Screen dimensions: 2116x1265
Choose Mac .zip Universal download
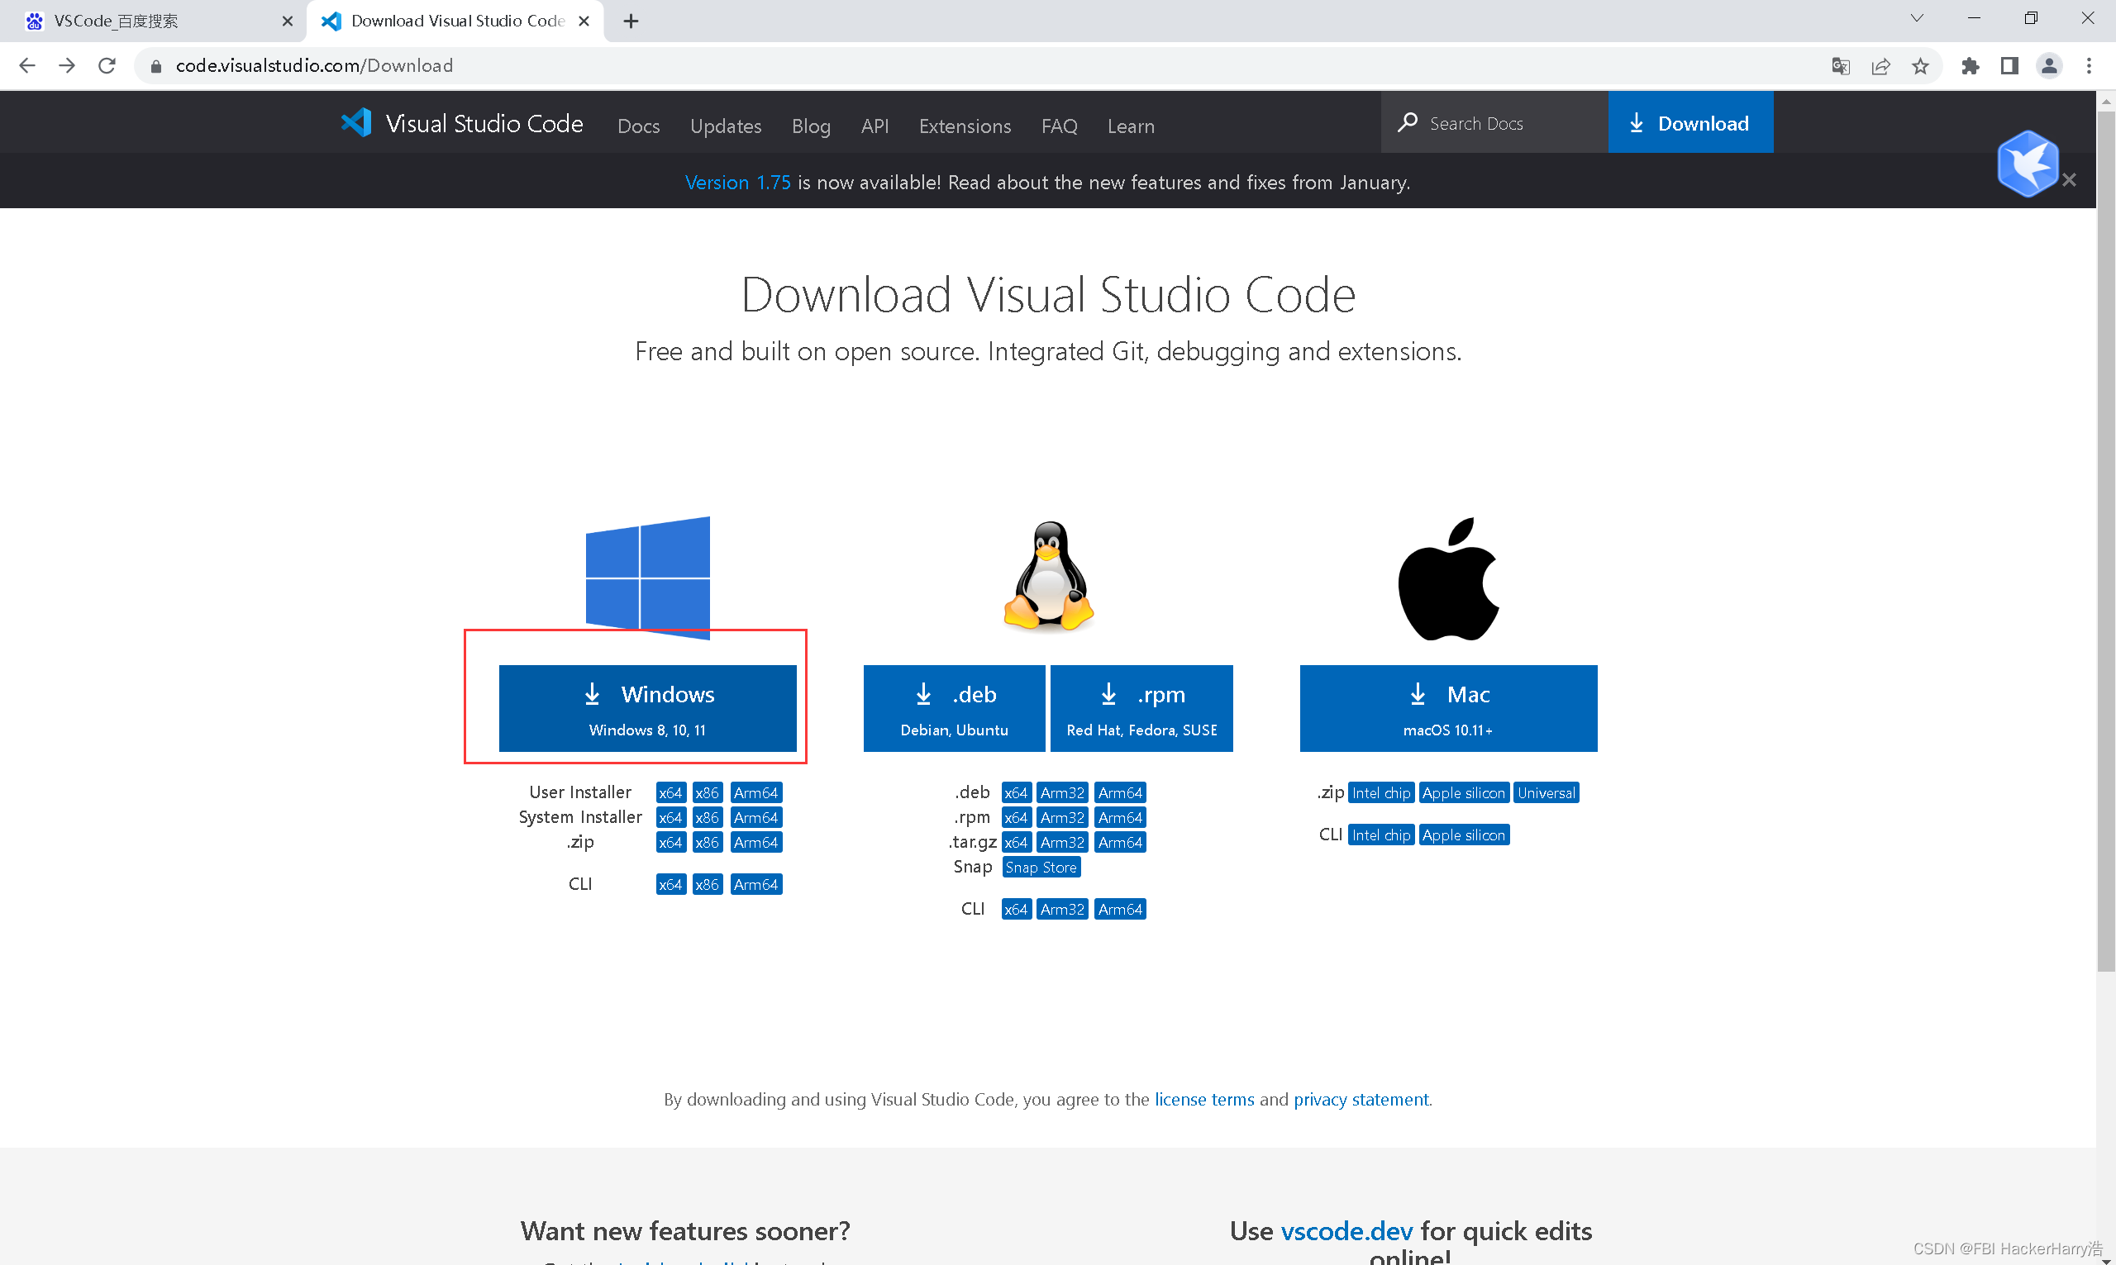coord(1546,792)
